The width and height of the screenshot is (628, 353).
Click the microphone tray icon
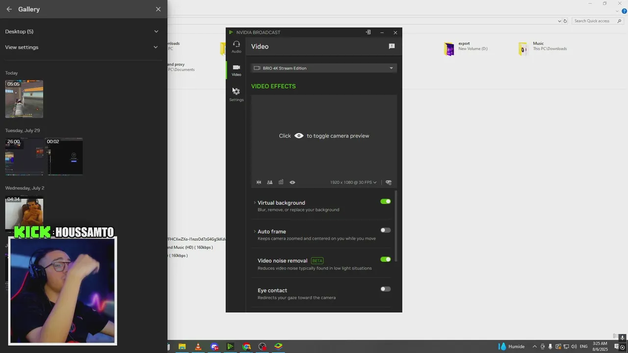click(x=550, y=347)
